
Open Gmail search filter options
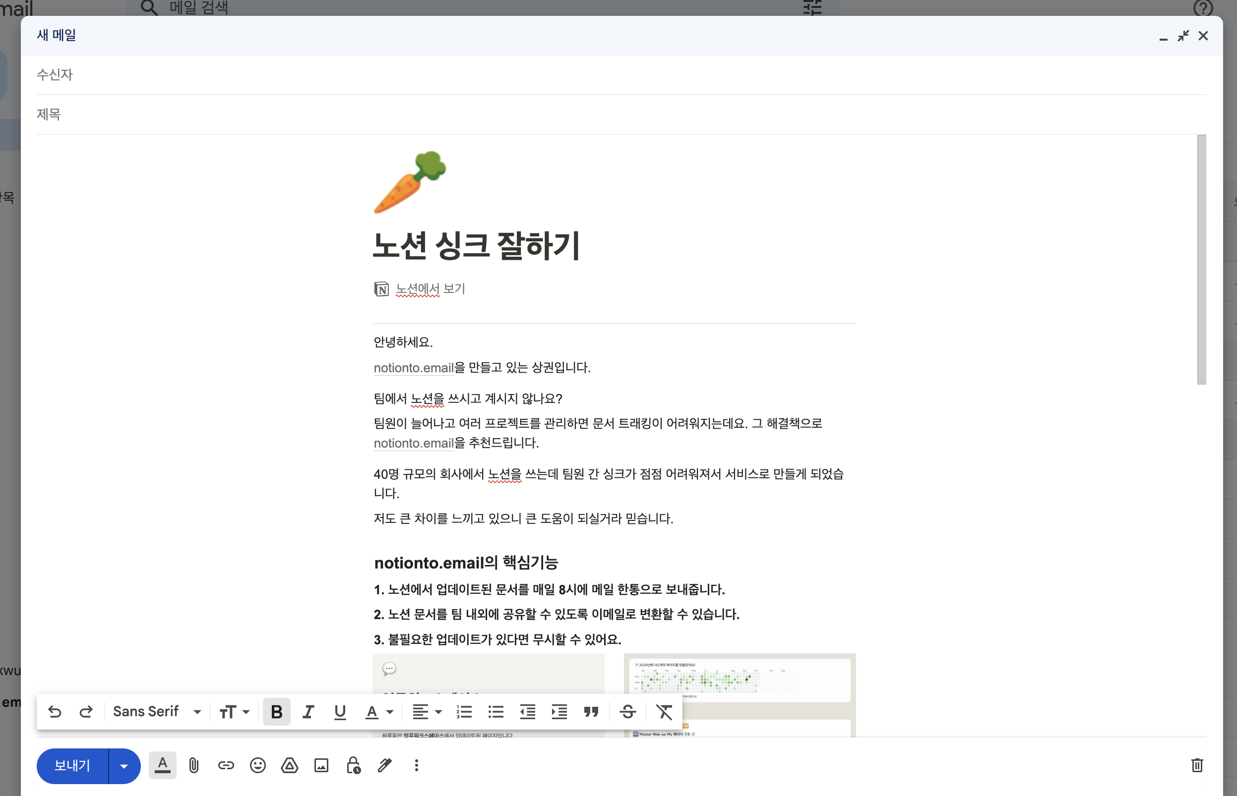coord(812,7)
